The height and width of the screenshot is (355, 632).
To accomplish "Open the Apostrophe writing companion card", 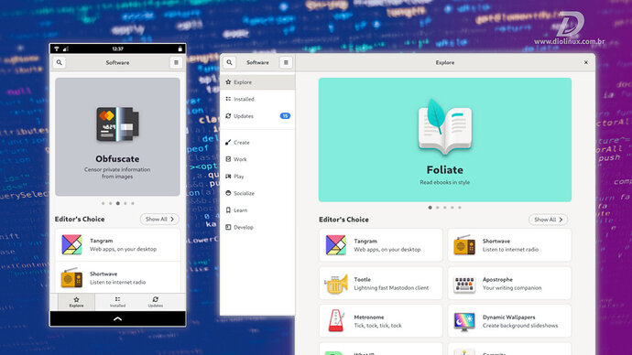I will coord(509,284).
